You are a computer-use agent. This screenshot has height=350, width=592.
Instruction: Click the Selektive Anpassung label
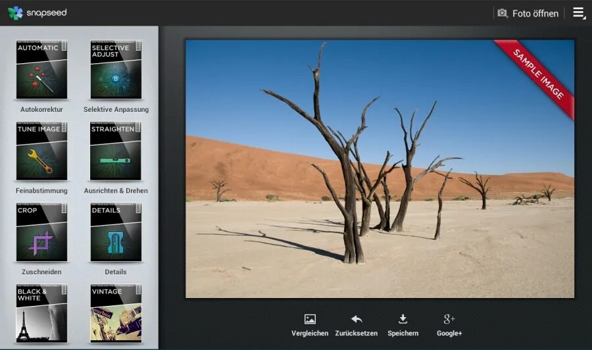(116, 109)
